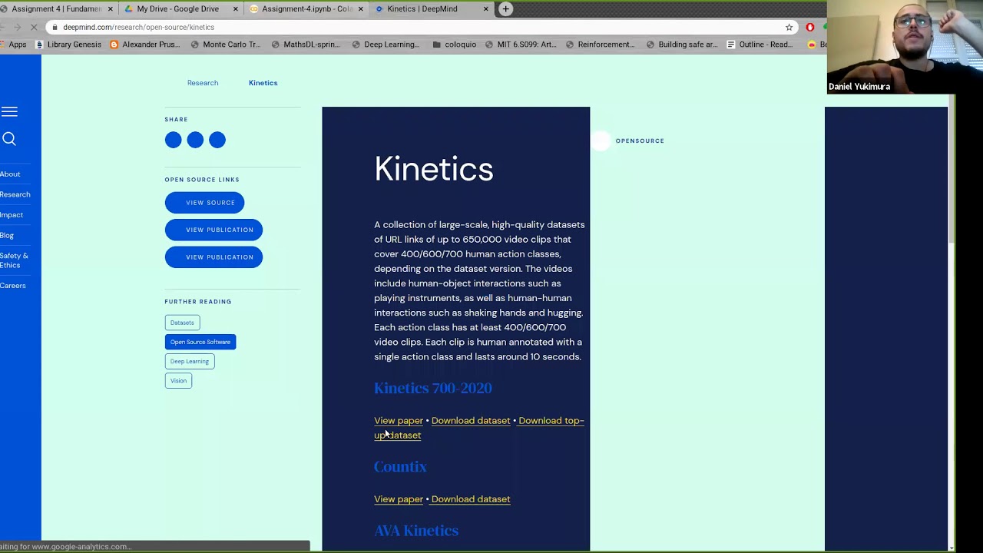This screenshot has height=553, width=983.
Task: Select the Open Source Software tag
Action: coord(200,342)
